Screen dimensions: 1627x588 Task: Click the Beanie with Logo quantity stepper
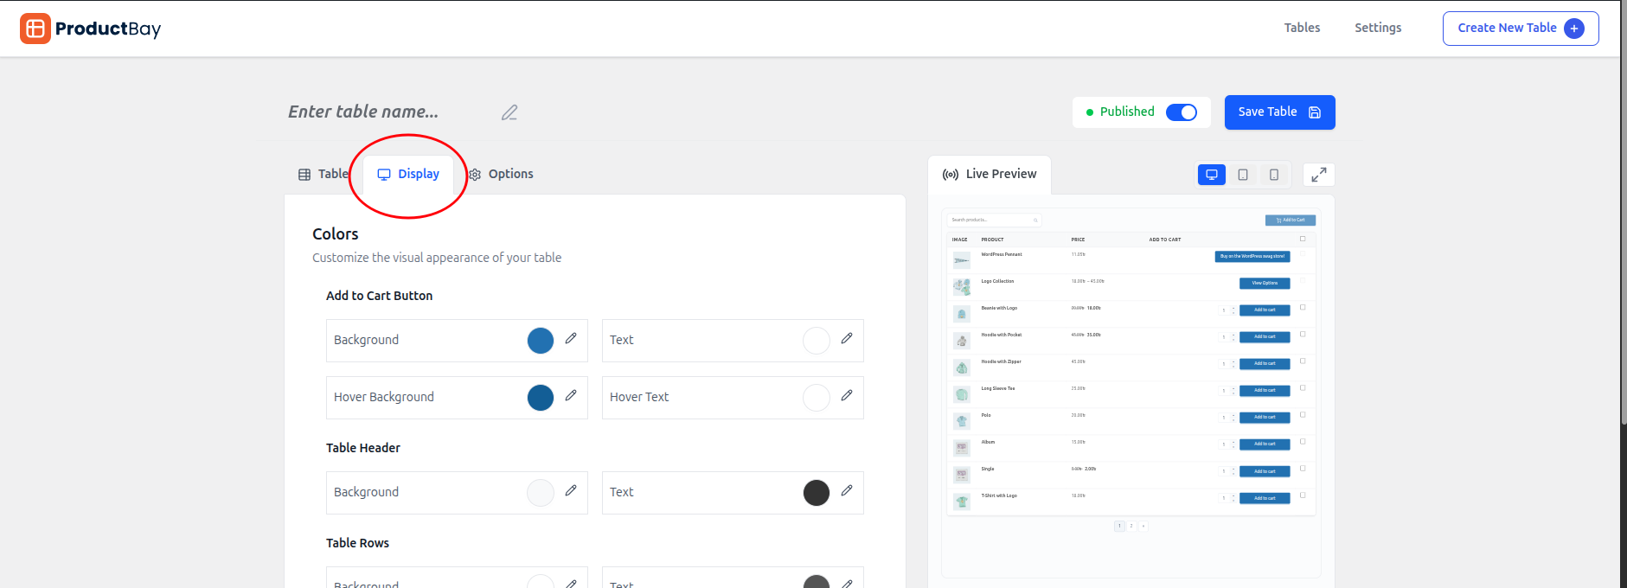1227,310
